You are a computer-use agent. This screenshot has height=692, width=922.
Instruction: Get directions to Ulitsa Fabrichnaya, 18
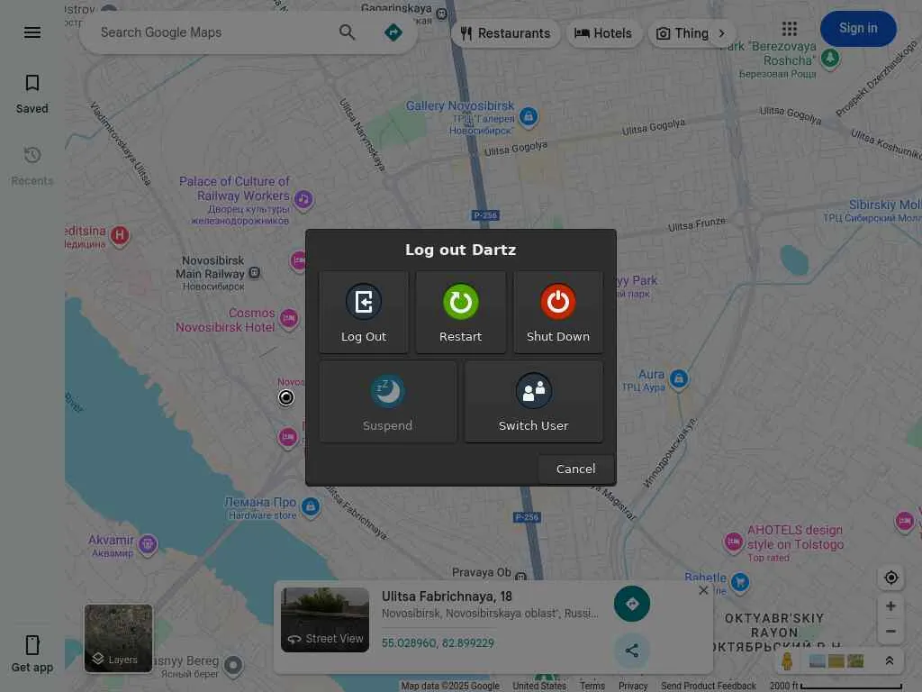(631, 604)
